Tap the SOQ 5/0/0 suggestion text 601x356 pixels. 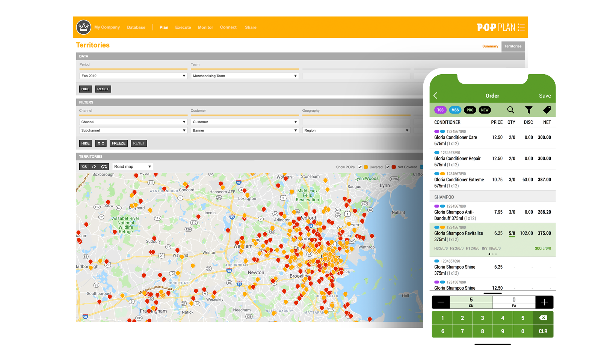(x=543, y=248)
